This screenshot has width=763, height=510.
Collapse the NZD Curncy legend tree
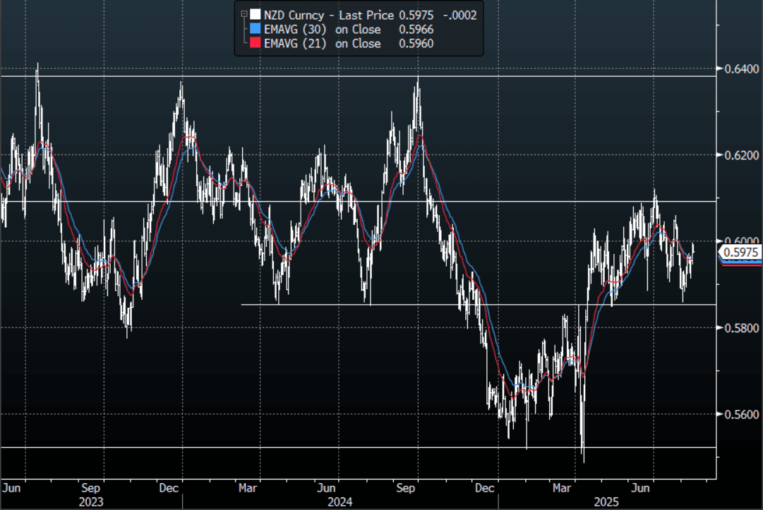click(x=244, y=13)
